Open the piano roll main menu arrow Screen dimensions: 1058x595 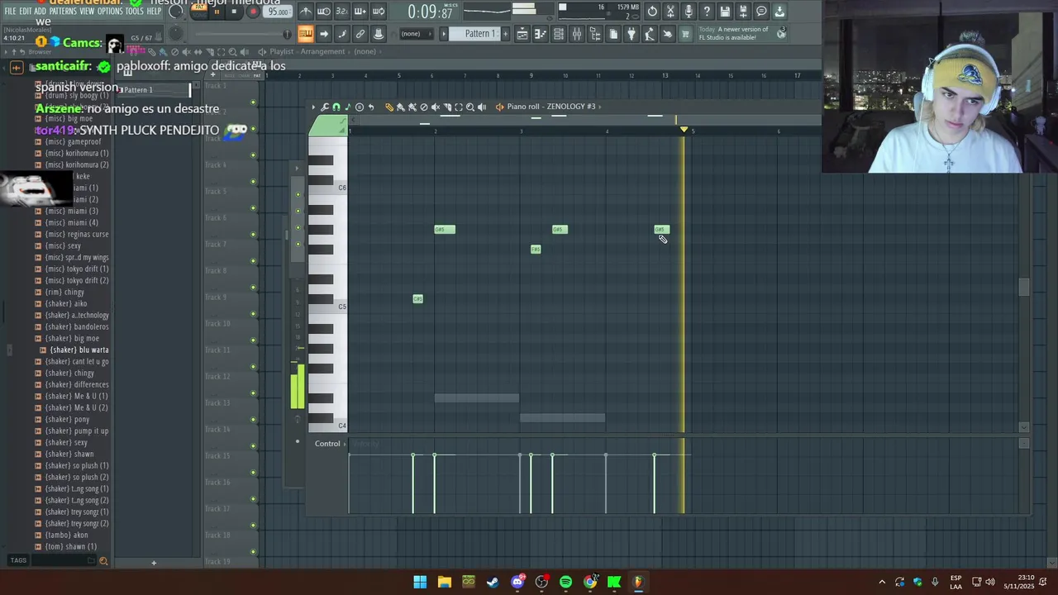point(313,107)
